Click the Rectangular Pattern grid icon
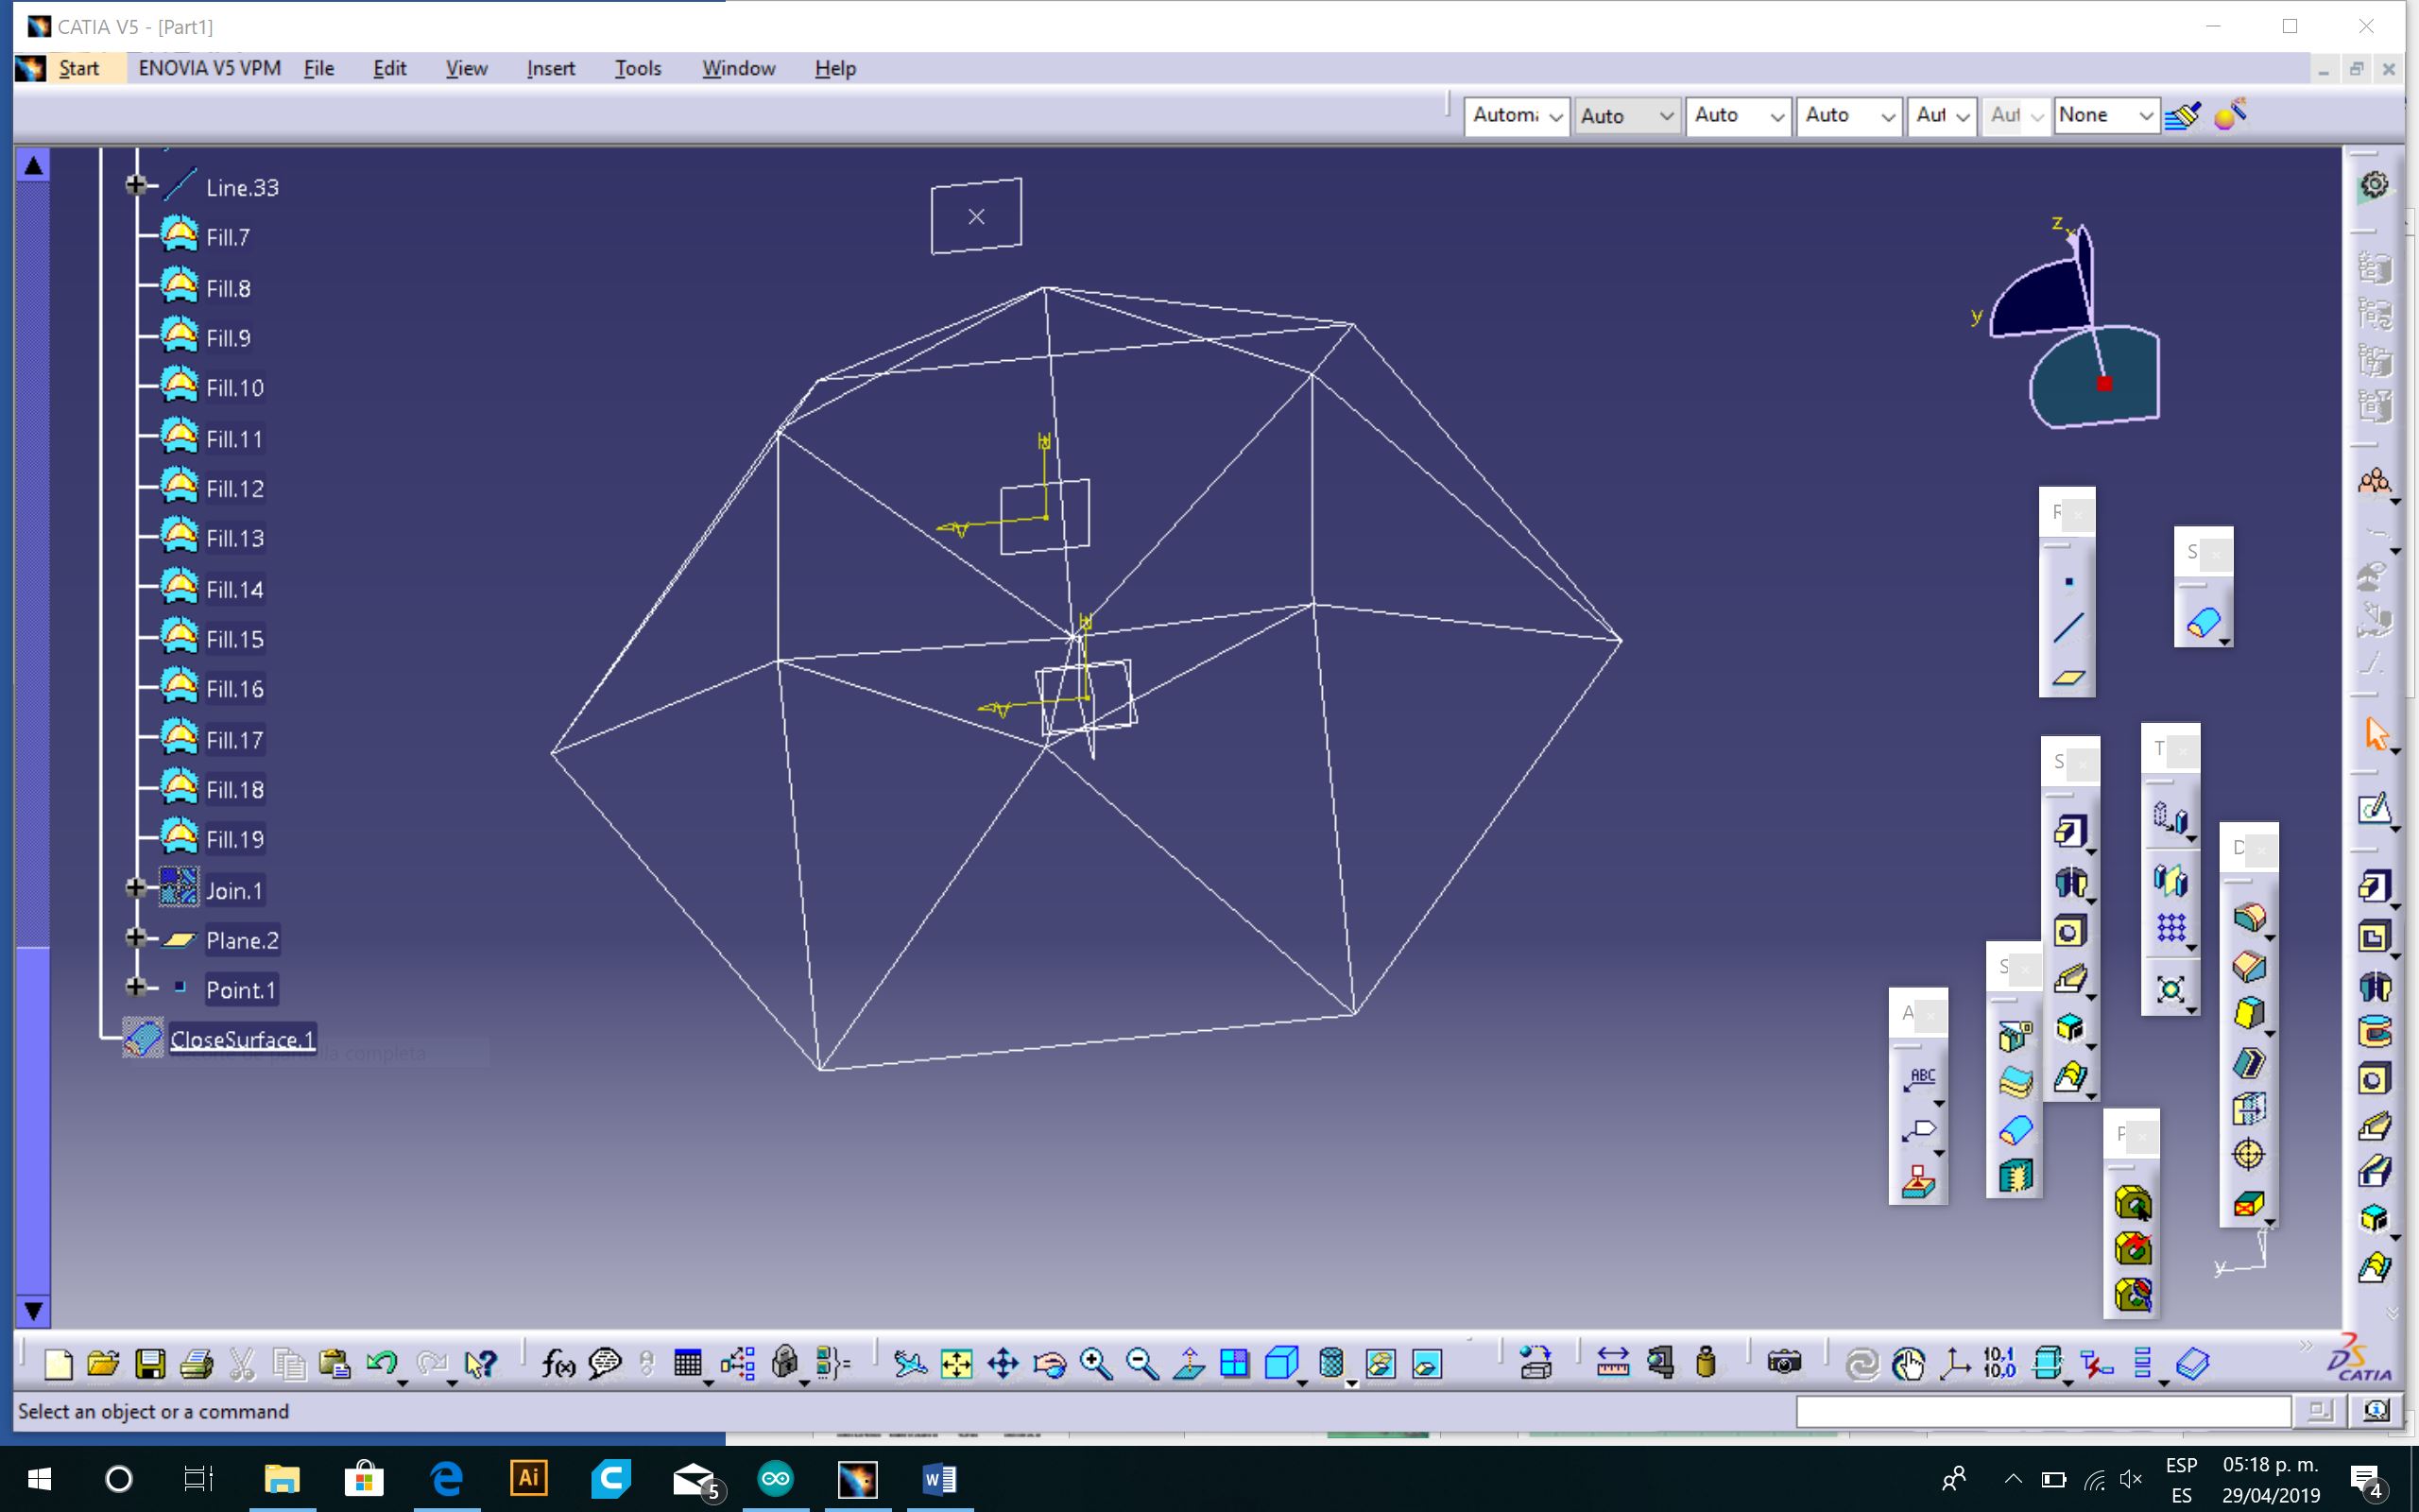 tap(2170, 928)
